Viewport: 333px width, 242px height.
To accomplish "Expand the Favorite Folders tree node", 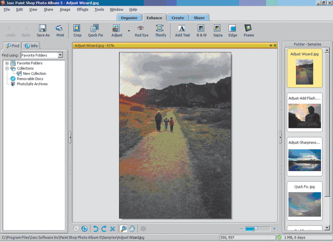I will pos(7,63).
